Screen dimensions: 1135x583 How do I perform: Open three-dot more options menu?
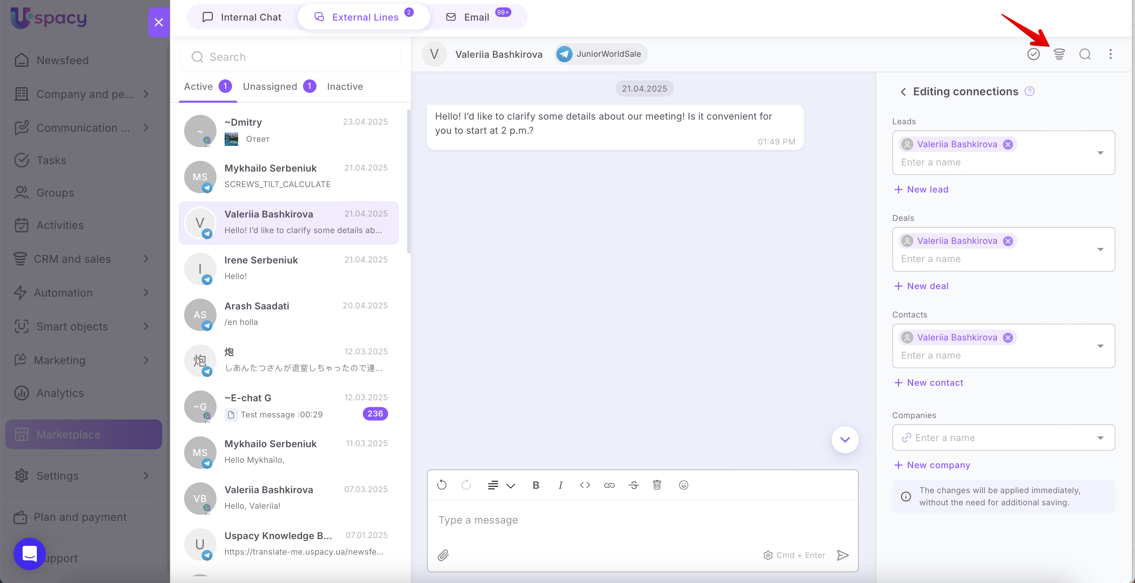pyautogui.click(x=1110, y=54)
